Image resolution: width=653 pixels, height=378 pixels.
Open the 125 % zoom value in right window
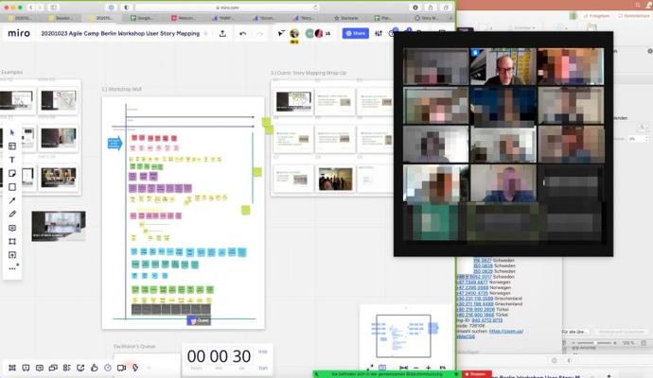[x=628, y=343]
